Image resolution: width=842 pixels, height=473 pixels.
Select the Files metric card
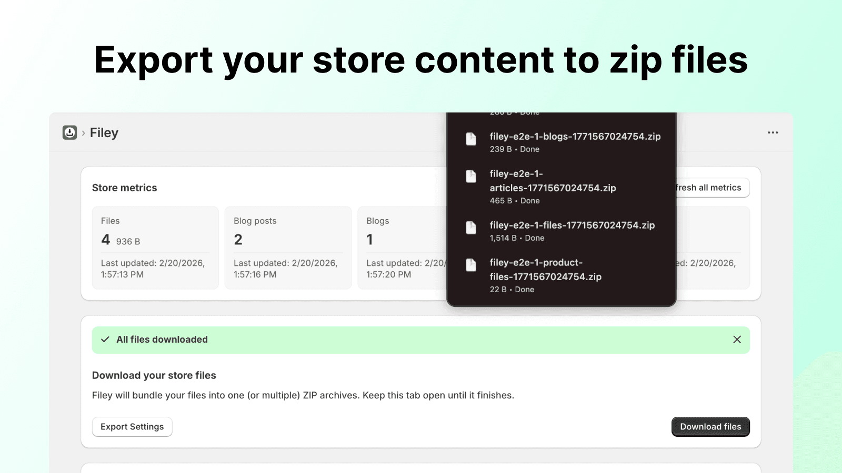(x=155, y=248)
